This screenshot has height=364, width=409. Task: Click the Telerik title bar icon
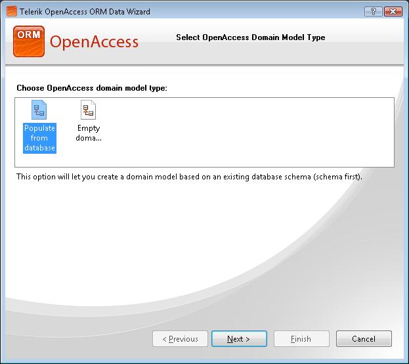11,11
